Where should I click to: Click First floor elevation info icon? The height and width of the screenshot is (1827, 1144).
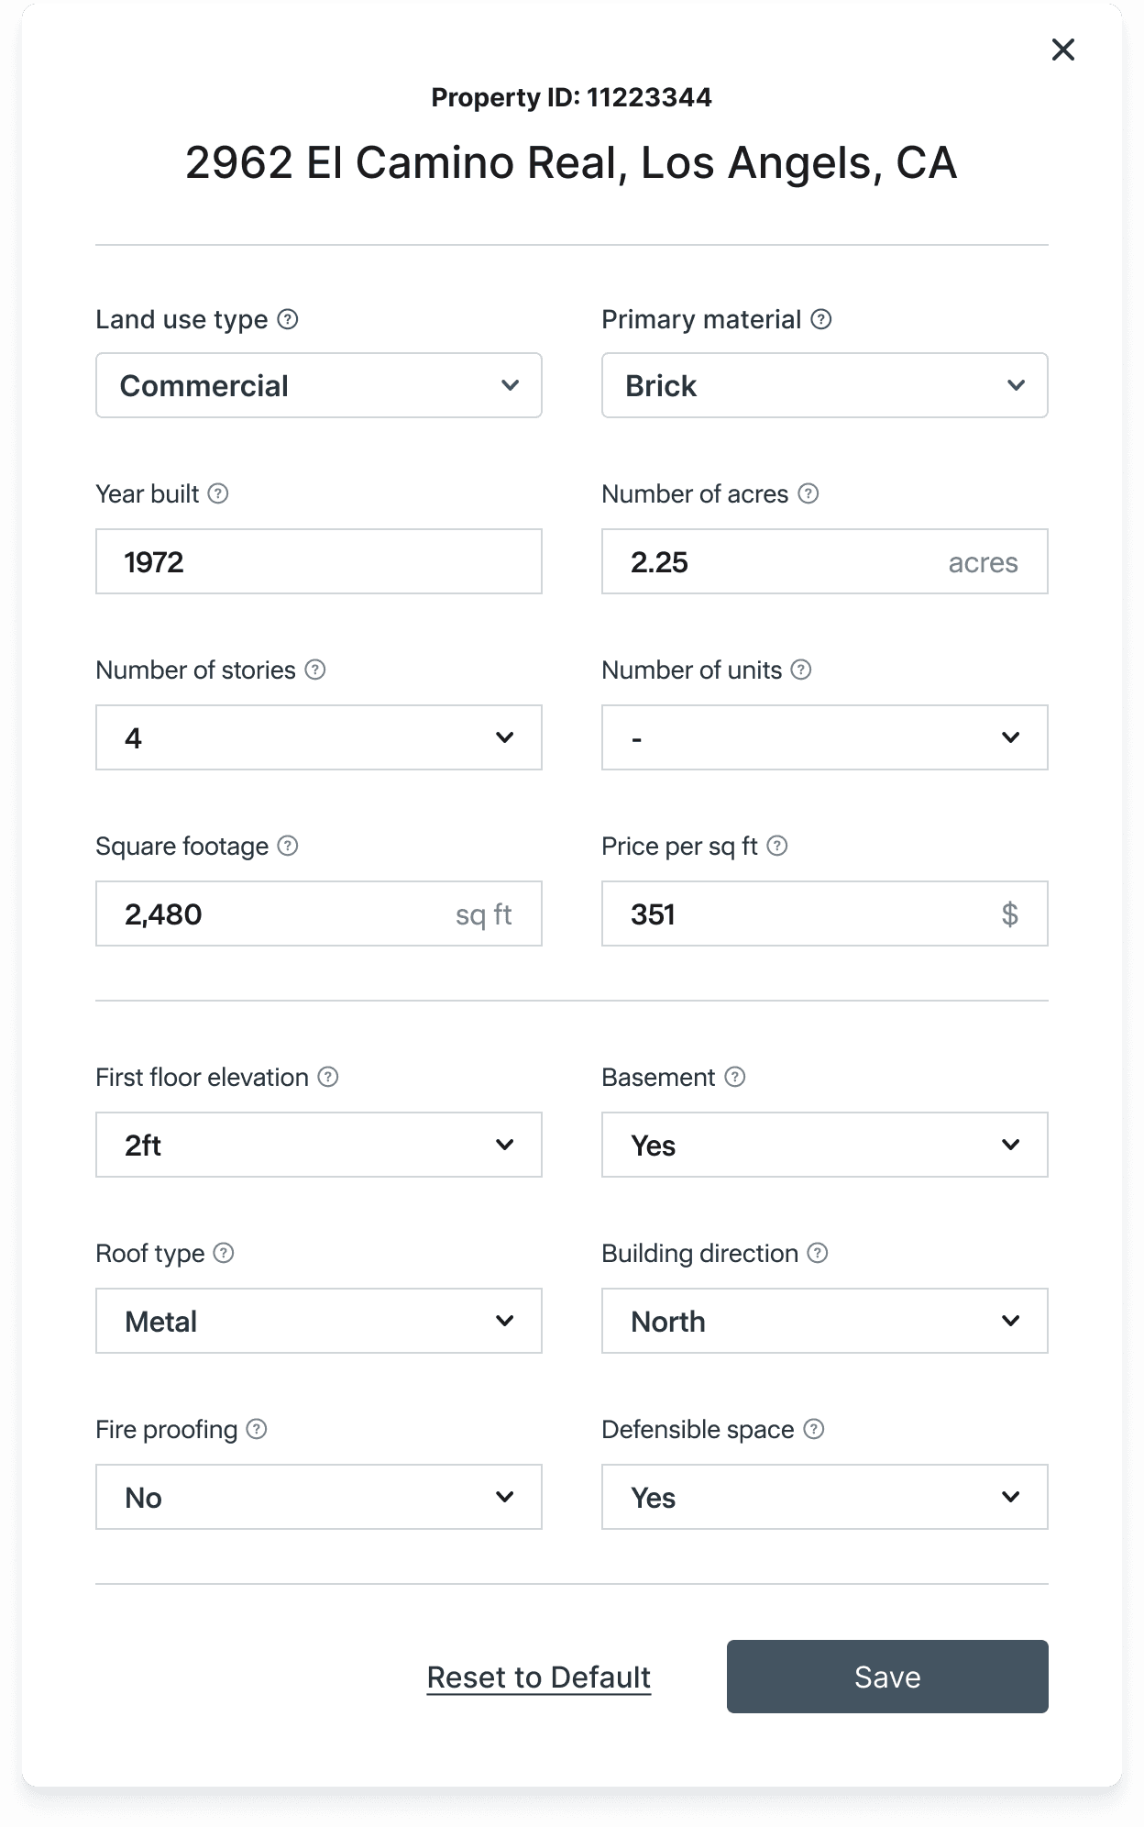point(328,1077)
